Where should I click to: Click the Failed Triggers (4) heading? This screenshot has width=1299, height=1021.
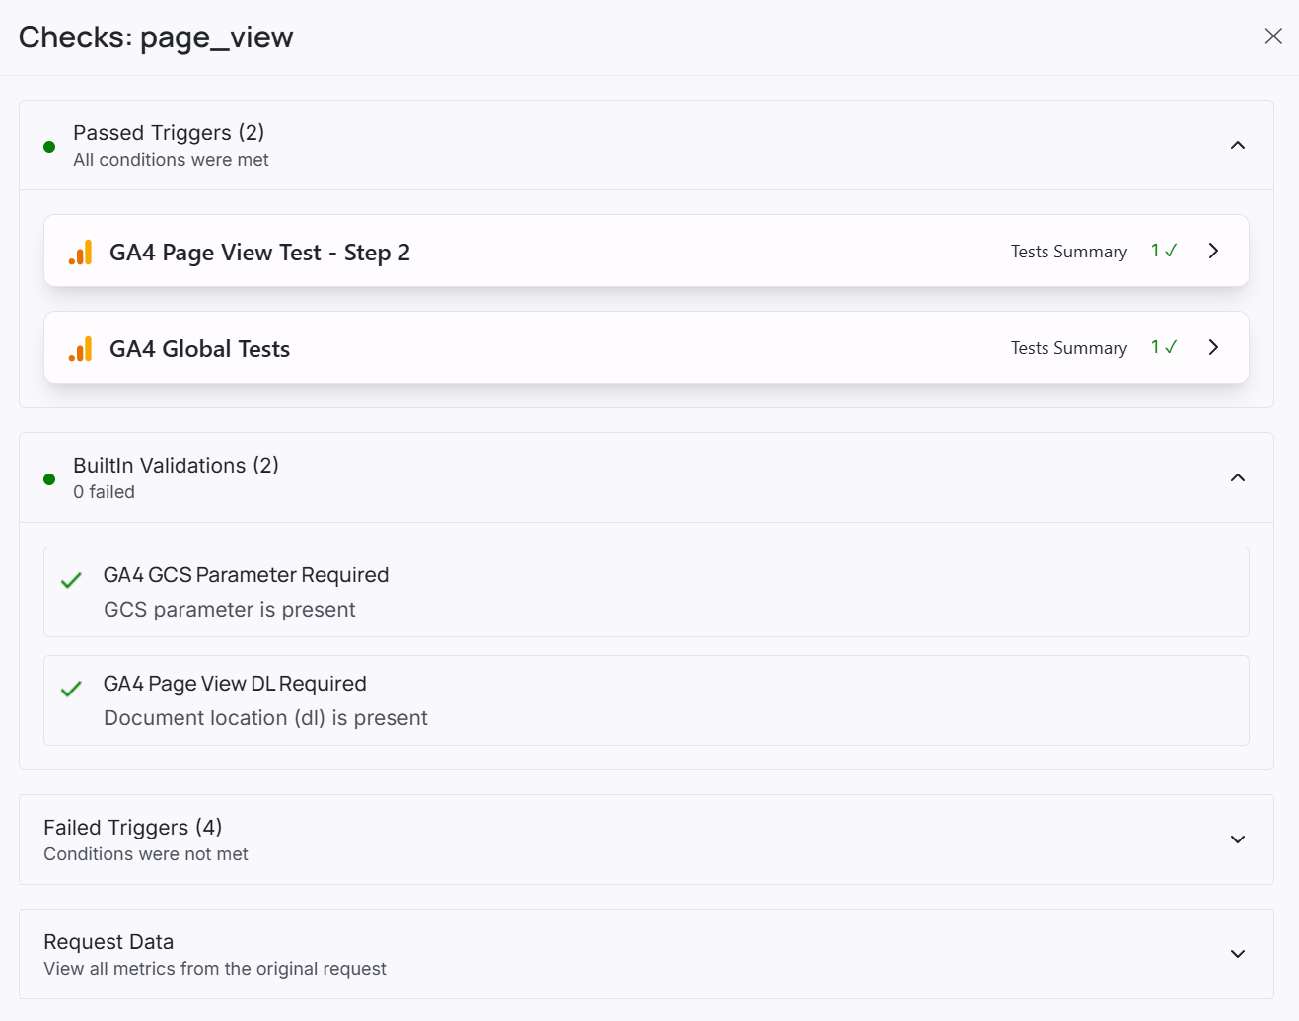pyautogui.click(x=133, y=827)
